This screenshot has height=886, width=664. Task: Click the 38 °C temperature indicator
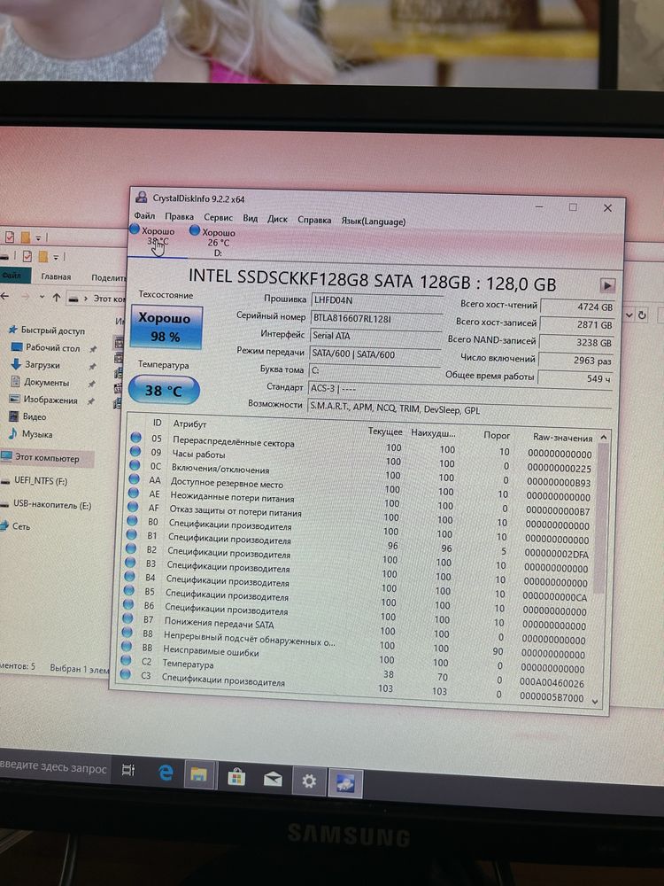pos(164,391)
